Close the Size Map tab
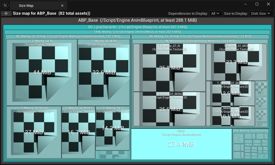This screenshot has height=165, width=275. 62,6
